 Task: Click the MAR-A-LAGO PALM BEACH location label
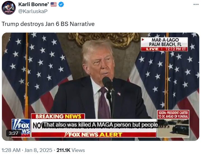[165, 42]
